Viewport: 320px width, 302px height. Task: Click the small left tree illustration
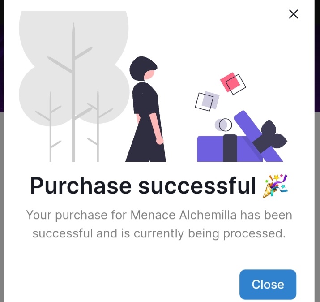pyautogui.click(x=50, y=126)
